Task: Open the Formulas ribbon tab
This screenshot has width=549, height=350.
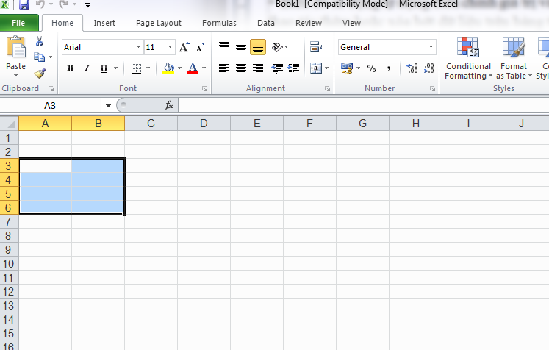Action: (219, 23)
